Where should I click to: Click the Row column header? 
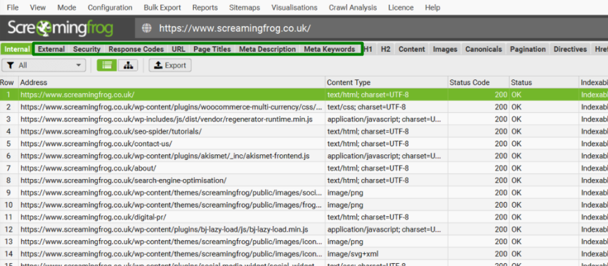9,83
